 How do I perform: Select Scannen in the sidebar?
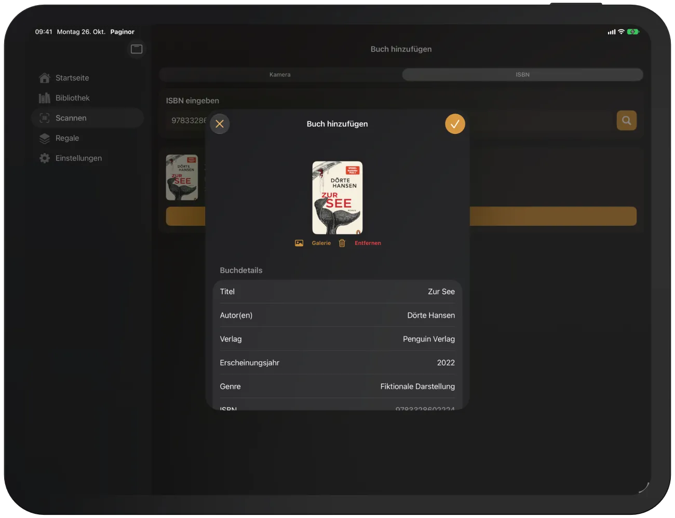pyautogui.click(x=87, y=118)
